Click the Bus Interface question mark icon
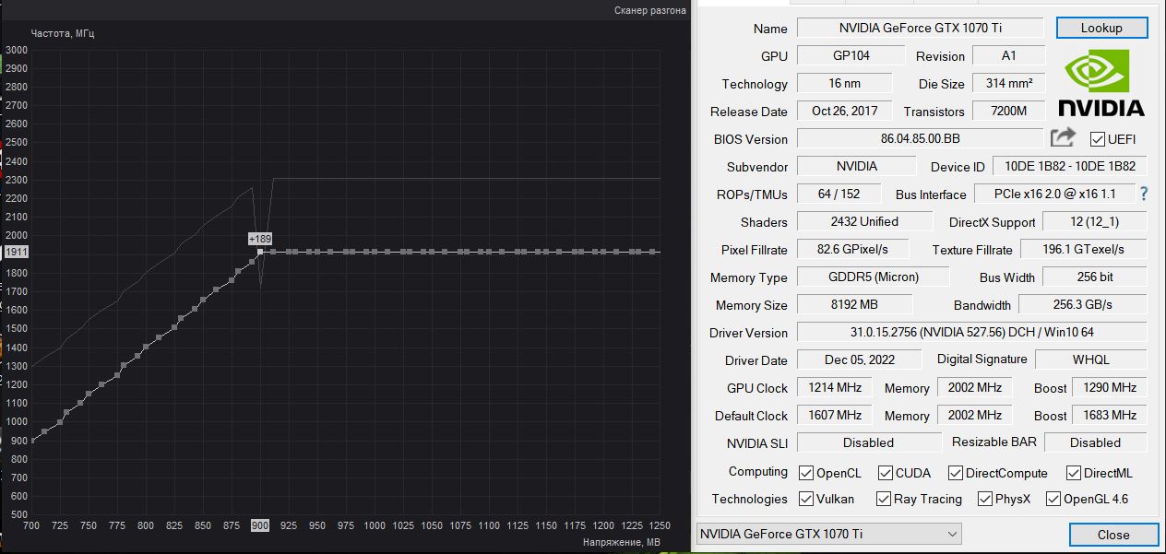Image resolution: width=1166 pixels, height=554 pixels. 1144,194
